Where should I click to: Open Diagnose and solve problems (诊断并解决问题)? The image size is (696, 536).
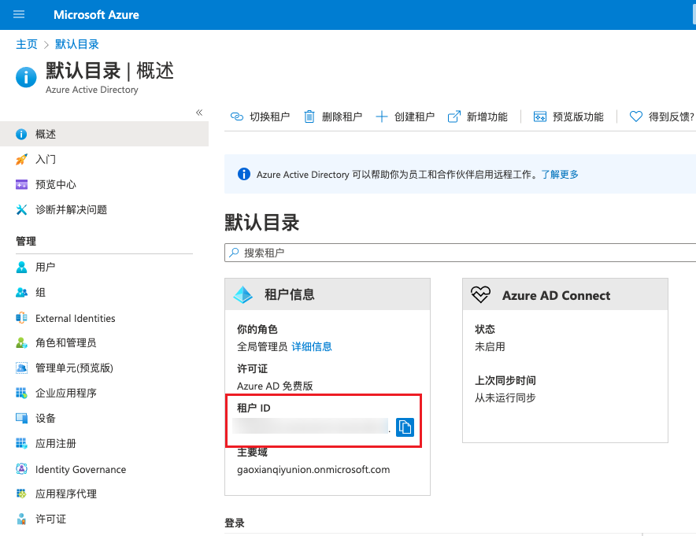[x=71, y=210]
